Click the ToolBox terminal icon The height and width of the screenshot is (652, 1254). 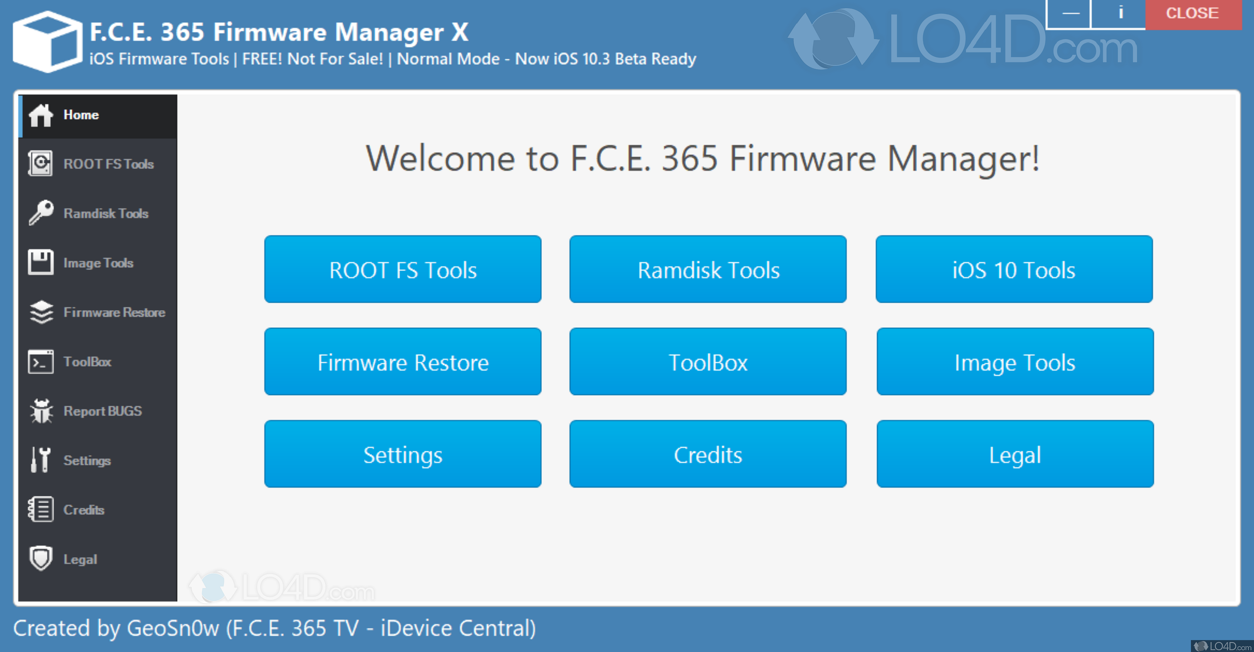(41, 362)
